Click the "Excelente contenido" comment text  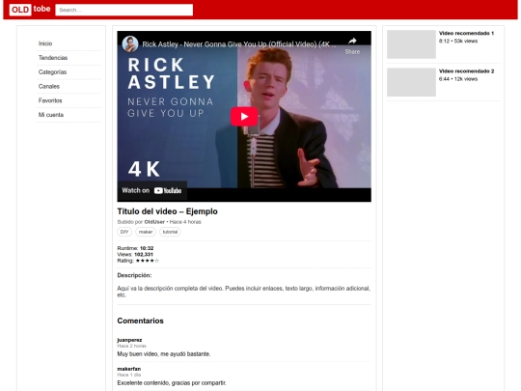(172, 383)
